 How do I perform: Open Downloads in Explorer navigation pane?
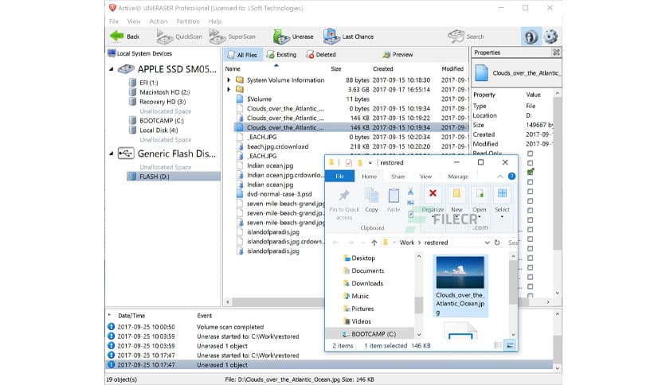367,283
